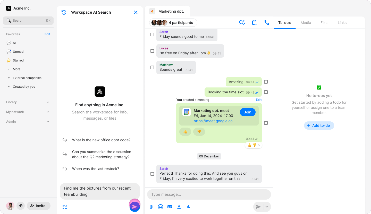Send the AI search query
Viewport: 371px width, 214px height.
coord(134,207)
